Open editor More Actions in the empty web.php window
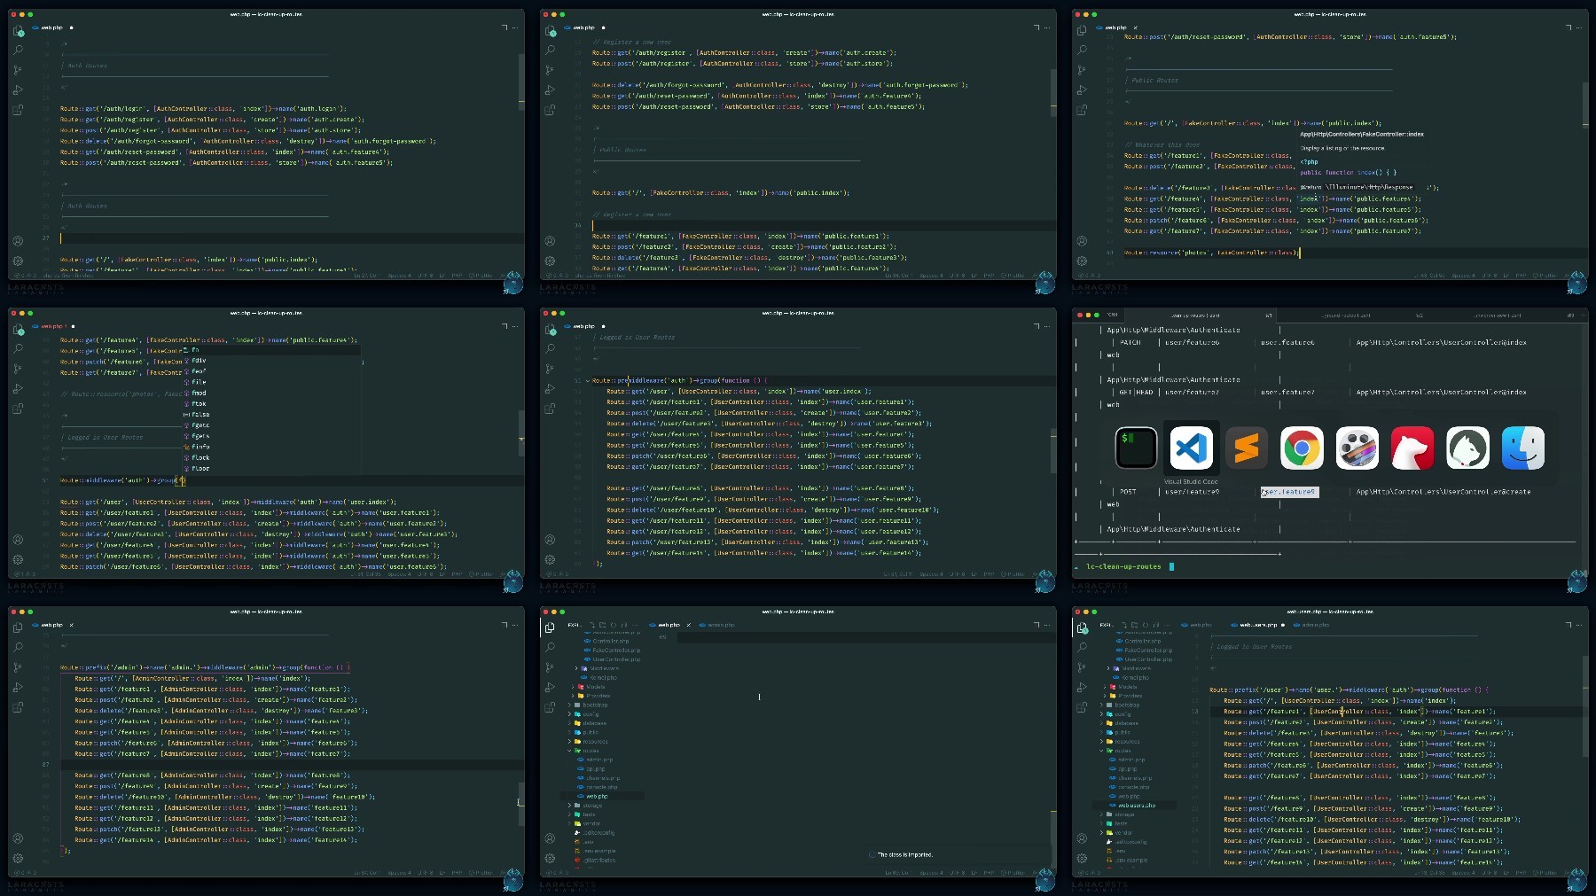1596x896 pixels. [x=1047, y=625]
